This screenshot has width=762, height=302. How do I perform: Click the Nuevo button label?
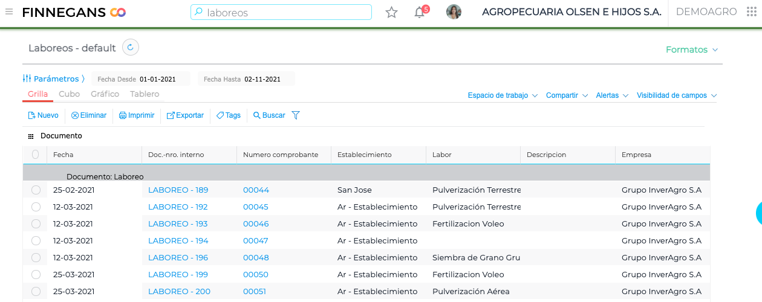tap(48, 115)
